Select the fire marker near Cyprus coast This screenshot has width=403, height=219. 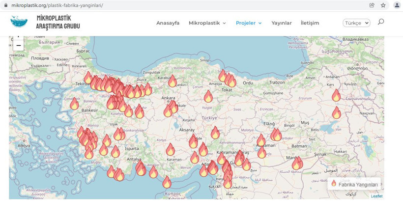tap(167, 182)
